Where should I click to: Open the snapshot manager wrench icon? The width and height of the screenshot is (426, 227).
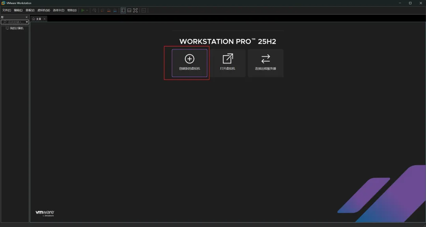(x=115, y=10)
